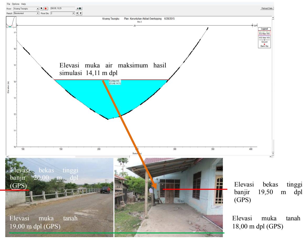Move to upstream station with up arrow

pyautogui.click(x=81, y=13)
